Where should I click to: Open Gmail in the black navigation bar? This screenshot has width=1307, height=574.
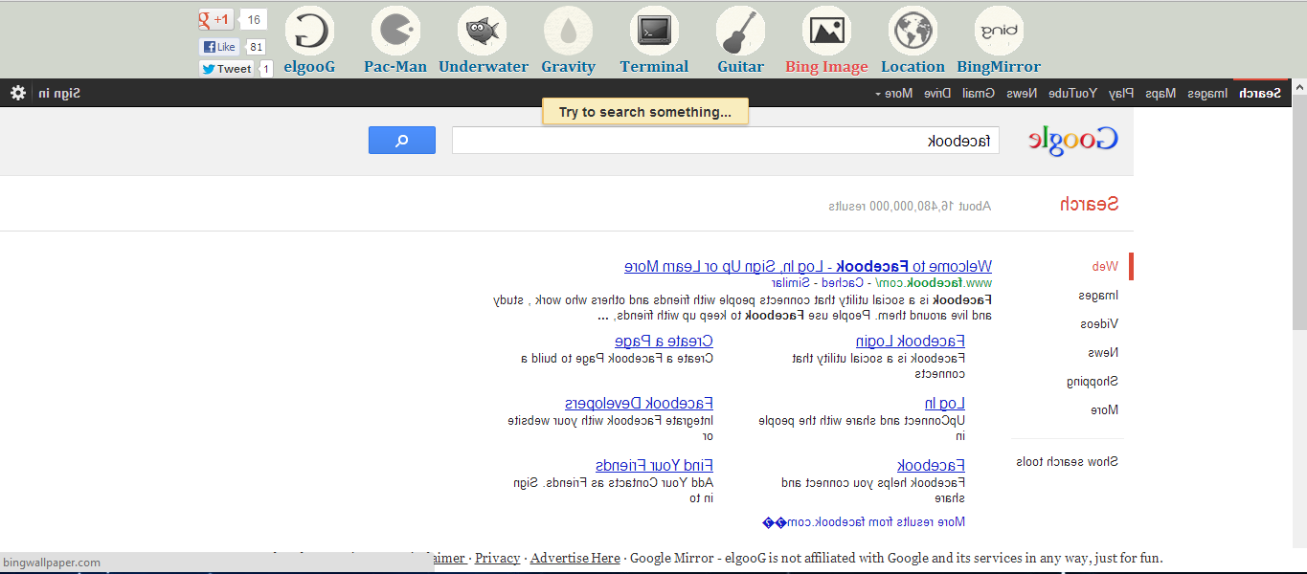pyautogui.click(x=979, y=93)
